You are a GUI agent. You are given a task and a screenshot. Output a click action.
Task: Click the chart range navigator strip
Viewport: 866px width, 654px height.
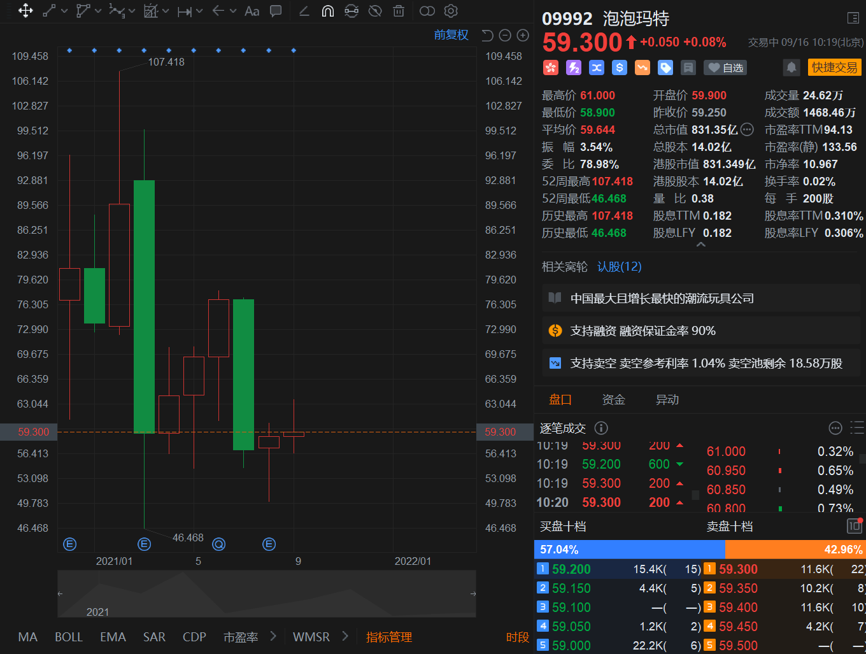[267, 594]
